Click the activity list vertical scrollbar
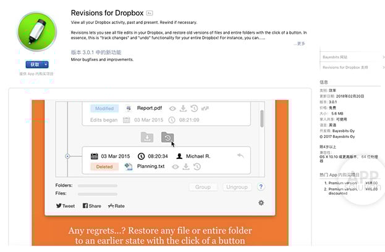The height and width of the screenshot is (252, 385). tap(262, 118)
